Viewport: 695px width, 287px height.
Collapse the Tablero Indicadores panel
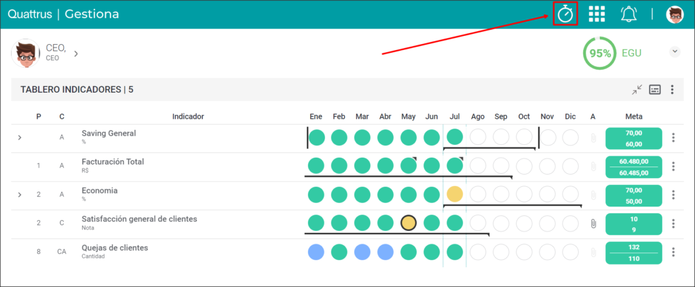click(x=637, y=90)
